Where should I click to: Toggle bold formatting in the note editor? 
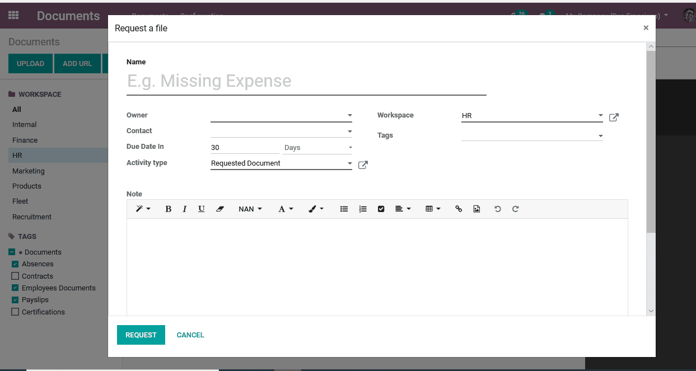[x=168, y=209]
